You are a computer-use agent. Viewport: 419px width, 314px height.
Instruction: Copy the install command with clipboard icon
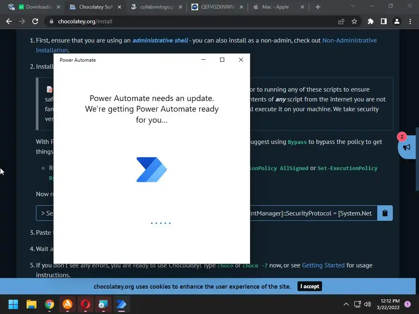385,213
